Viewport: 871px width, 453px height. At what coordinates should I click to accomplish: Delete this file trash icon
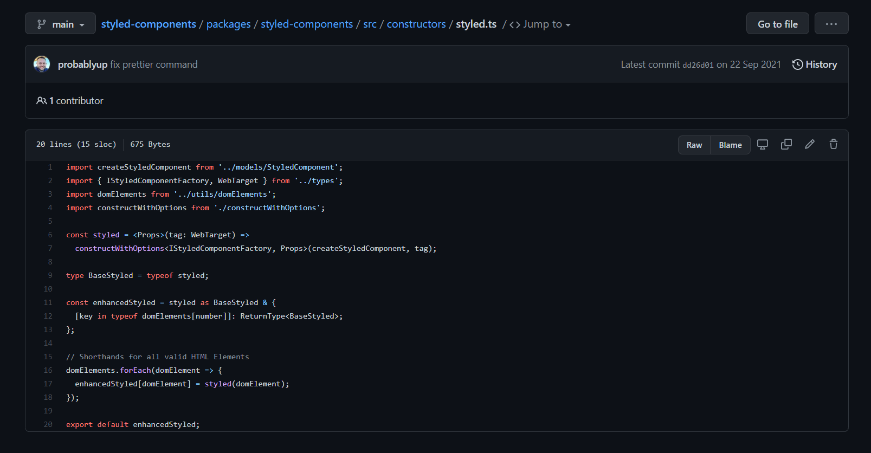pyautogui.click(x=834, y=144)
